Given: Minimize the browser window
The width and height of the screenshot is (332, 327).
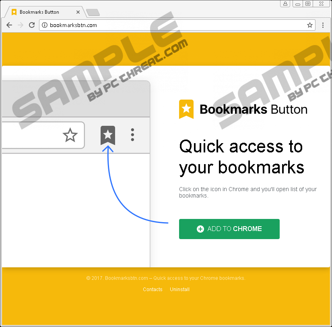Looking at the screenshot, I should 298,4.
